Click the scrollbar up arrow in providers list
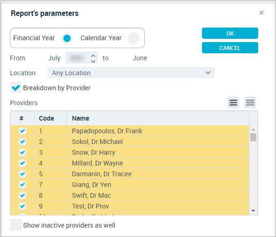 pos(254,129)
